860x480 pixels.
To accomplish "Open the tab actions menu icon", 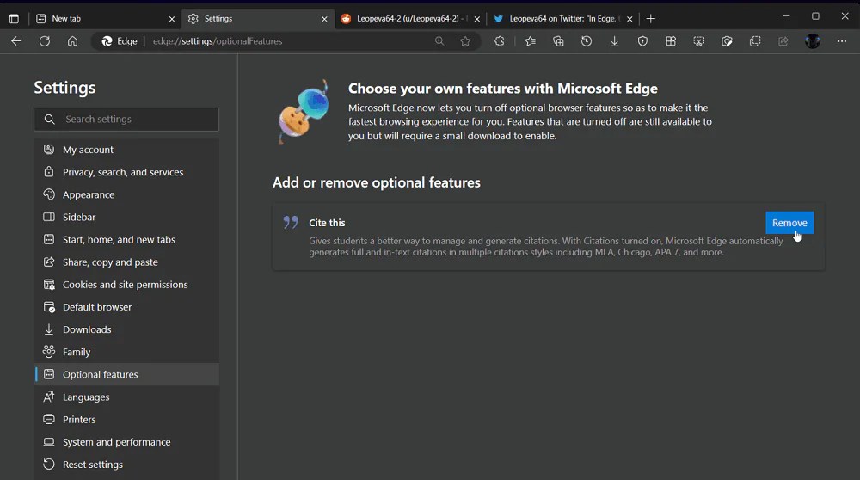I will tap(14, 19).
